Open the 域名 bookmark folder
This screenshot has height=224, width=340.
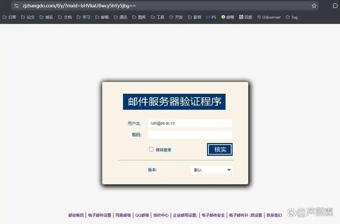47,17
